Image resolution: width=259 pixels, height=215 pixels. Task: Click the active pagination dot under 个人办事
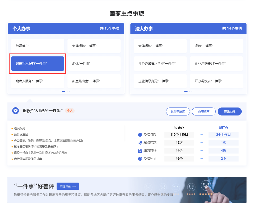[x=63, y=91]
